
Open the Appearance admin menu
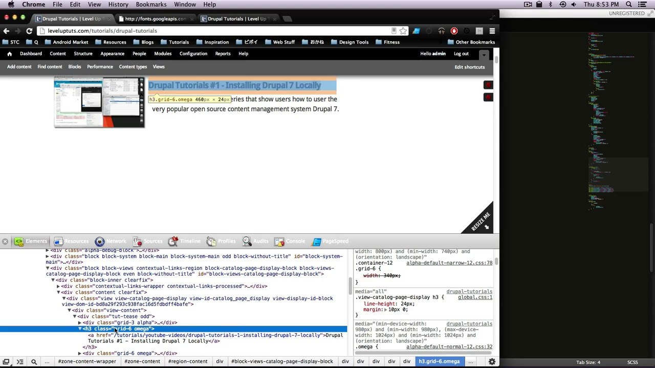point(112,54)
